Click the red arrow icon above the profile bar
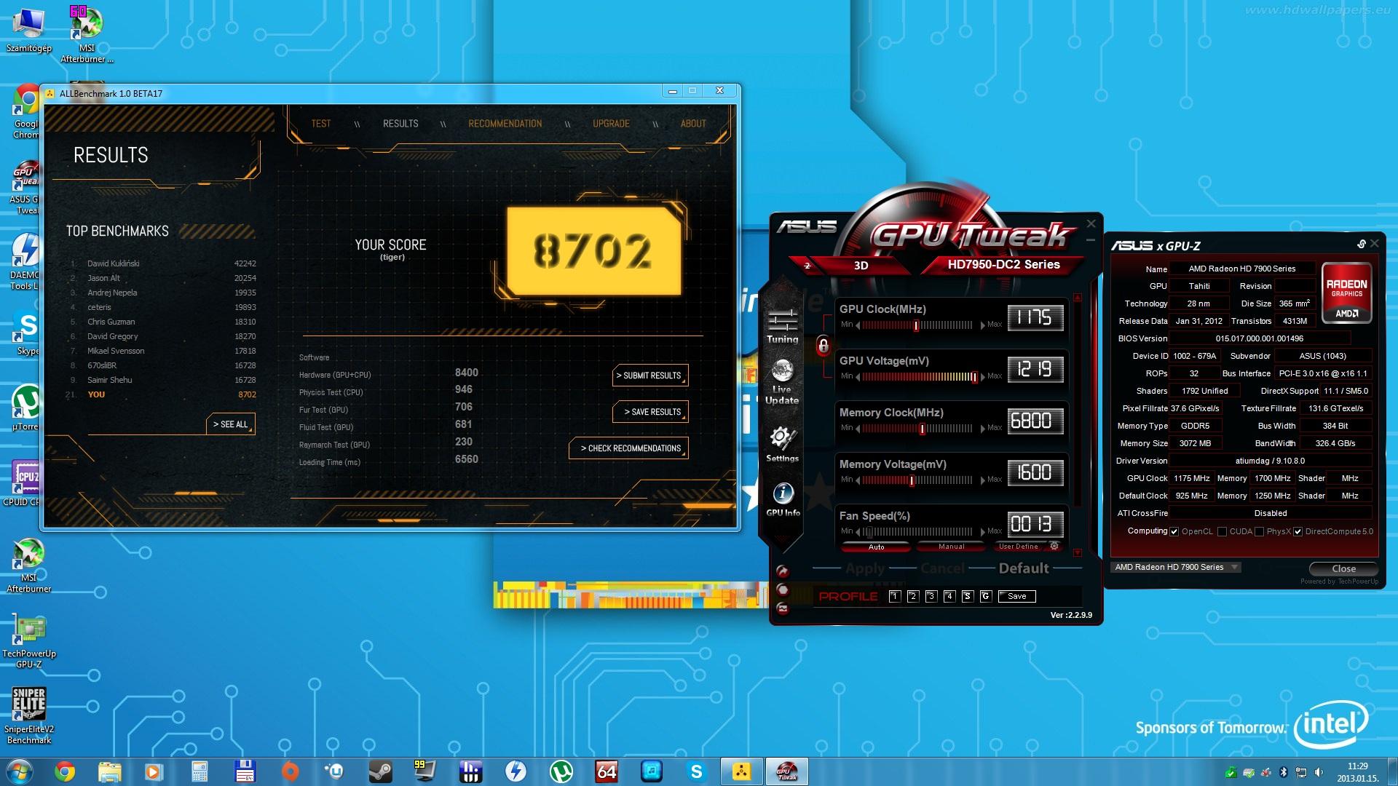This screenshot has height=786, width=1398. (x=782, y=571)
